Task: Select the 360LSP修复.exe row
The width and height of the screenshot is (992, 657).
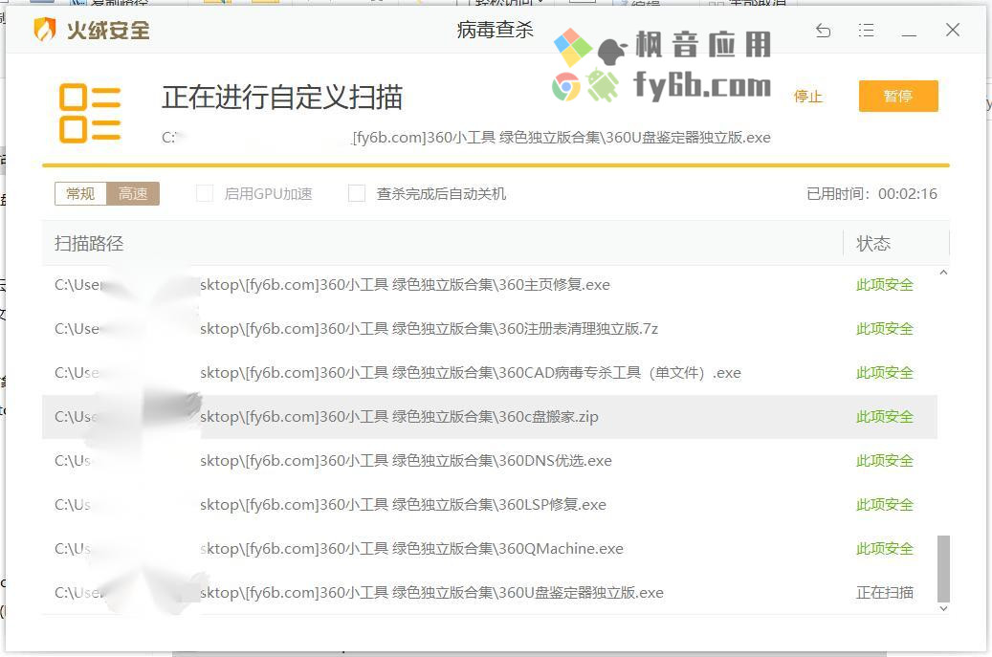Action: click(490, 505)
